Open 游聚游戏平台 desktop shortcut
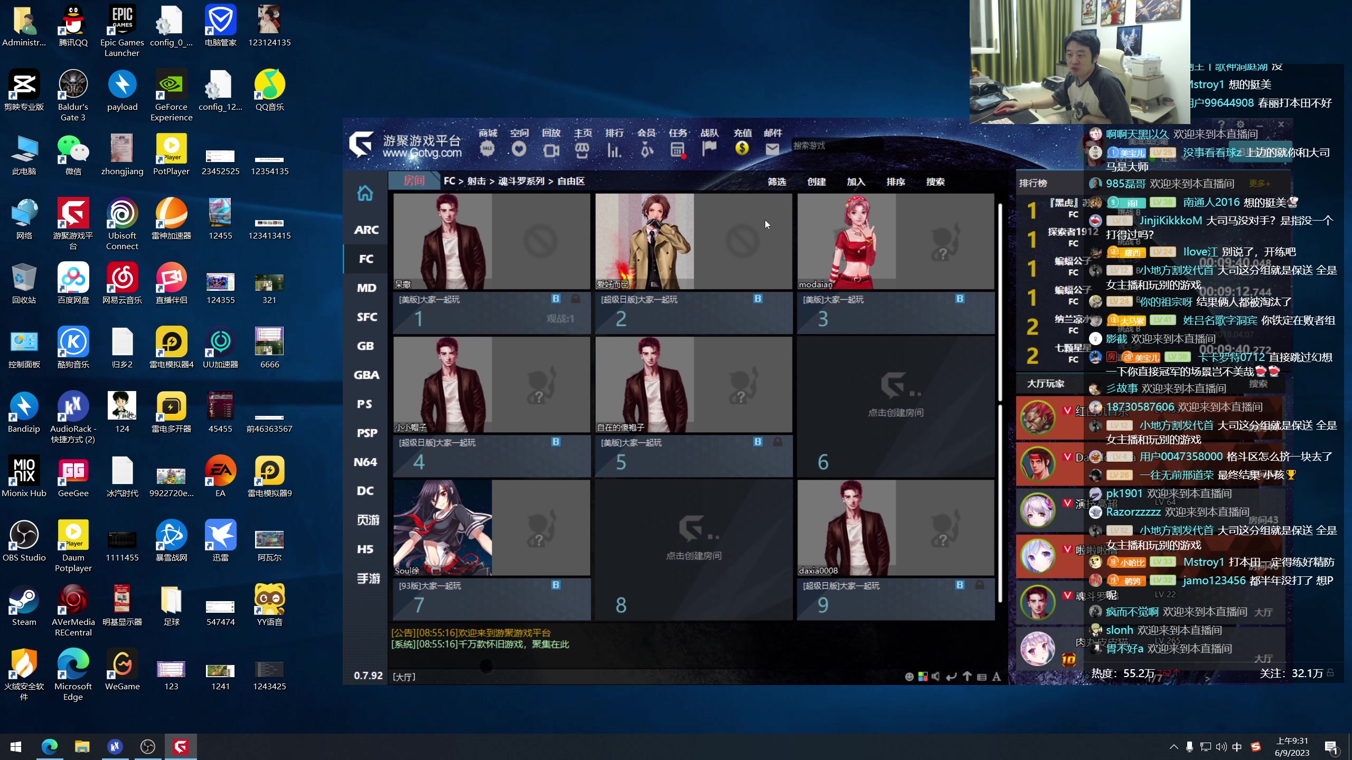The width and height of the screenshot is (1352, 760). pos(73,224)
